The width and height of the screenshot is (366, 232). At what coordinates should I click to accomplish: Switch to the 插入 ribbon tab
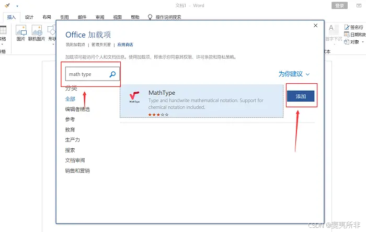pyautogui.click(x=12, y=17)
